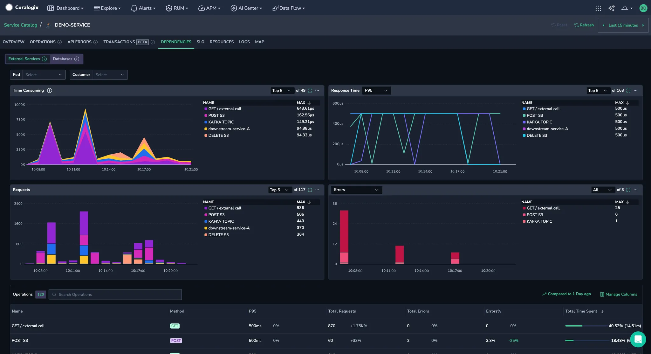The width and height of the screenshot is (651, 354).
Task: Click the Refresh button
Action: [584, 25]
